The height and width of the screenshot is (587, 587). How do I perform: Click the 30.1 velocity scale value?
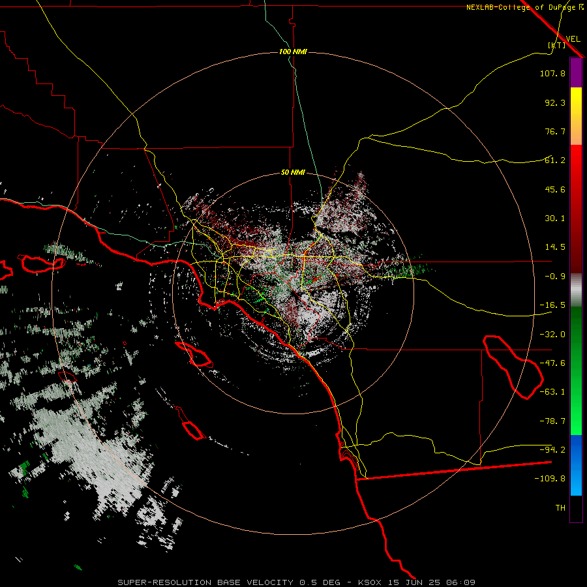click(555, 218)
